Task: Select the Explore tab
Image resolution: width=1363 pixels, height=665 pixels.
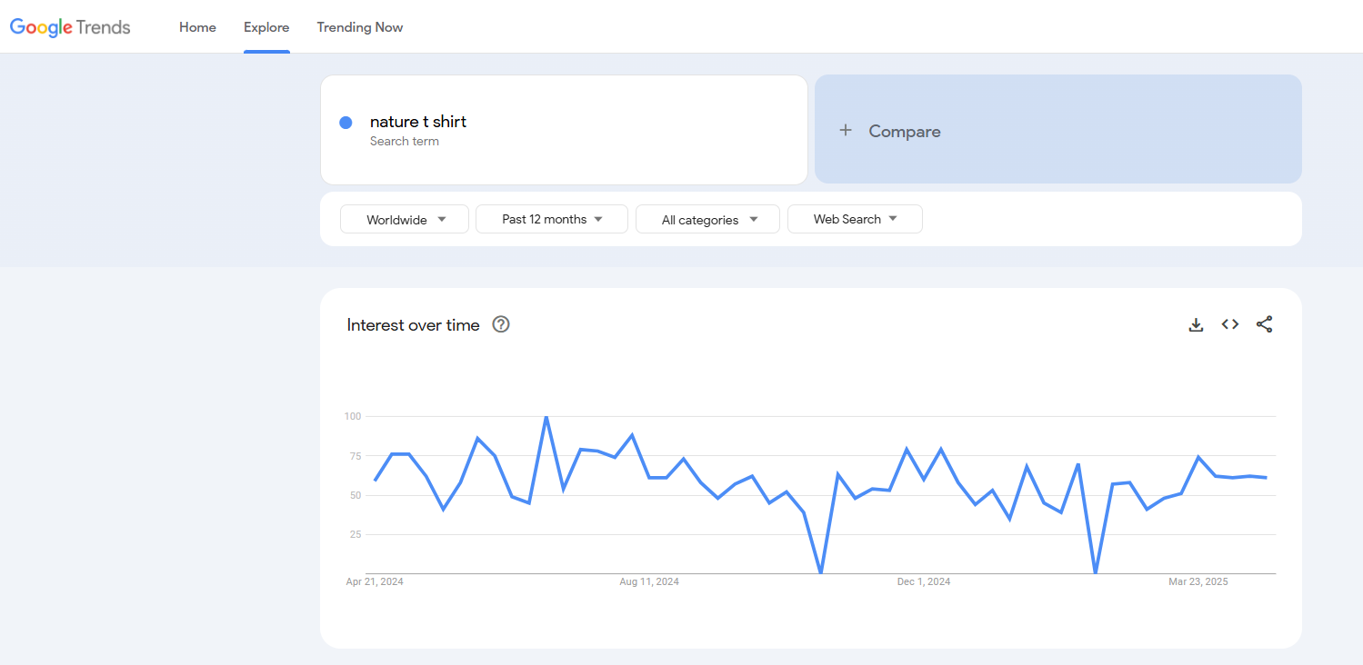Action: [x=266, y=27]
